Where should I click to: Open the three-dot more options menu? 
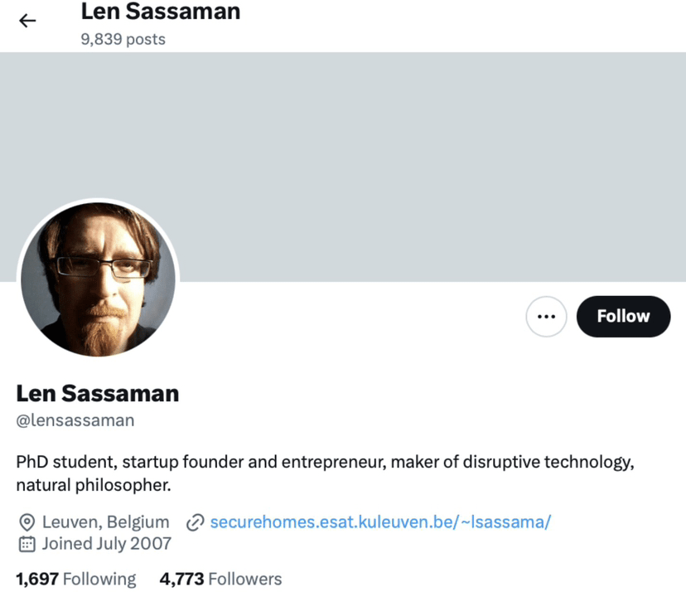(x=546, y=317)
